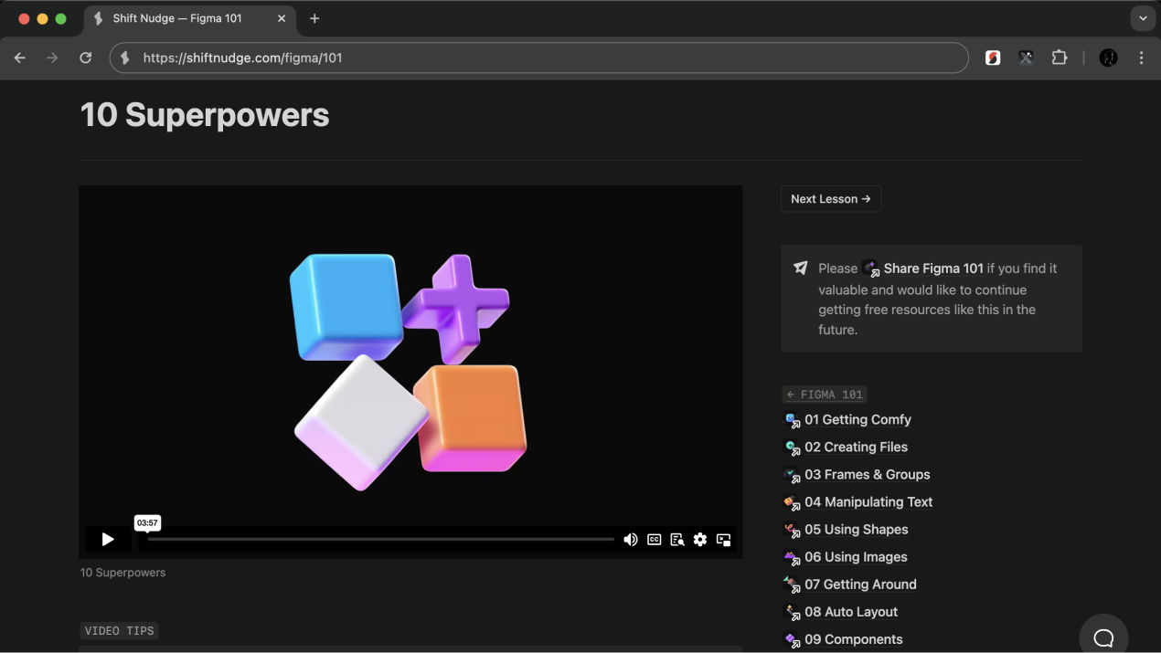Click the icon beside 05 Using Shapes
The width and height of the screenshot is (1161, 653).
coord(793,530)
